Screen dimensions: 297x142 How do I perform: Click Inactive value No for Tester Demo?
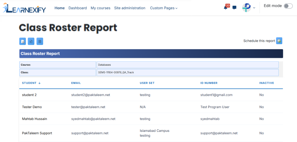click(262, 107)
